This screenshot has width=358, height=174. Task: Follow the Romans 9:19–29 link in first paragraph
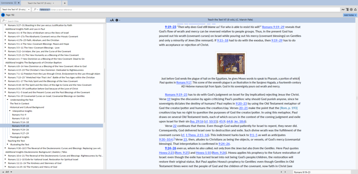point(273,27)
